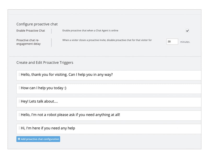Click drag handle beside "Hello, thank you for visiting" trigger
This screenshot has height=156, width=209.
[x=19, y=74]
